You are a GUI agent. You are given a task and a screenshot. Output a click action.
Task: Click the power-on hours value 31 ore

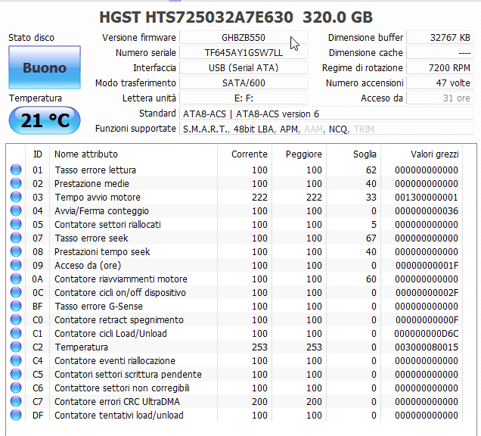coord(440,98)
